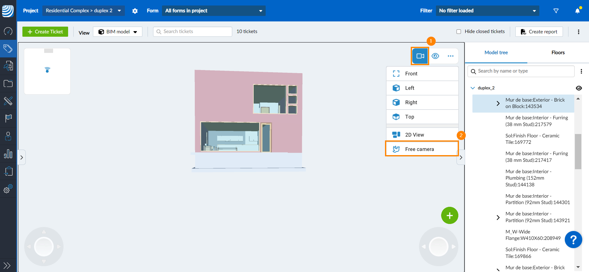
Task: Click the Search tickets input field
Action: 193,32
